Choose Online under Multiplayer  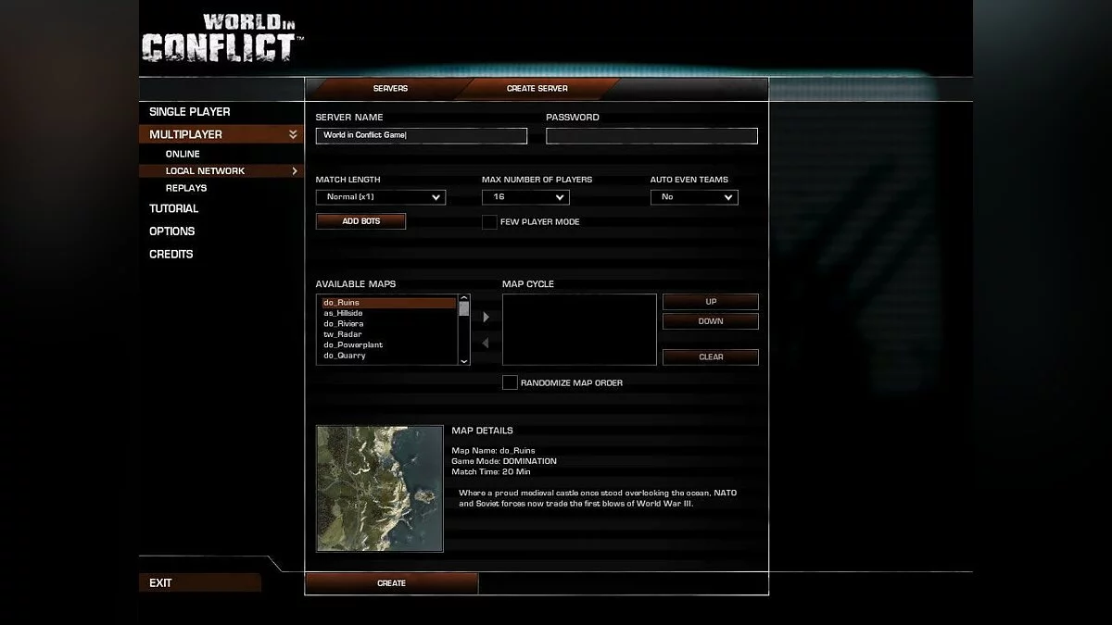coord(183,154)
